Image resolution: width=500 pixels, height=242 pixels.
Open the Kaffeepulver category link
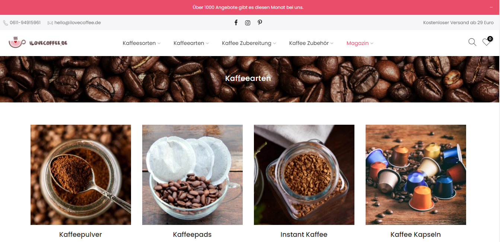(80, 235)
